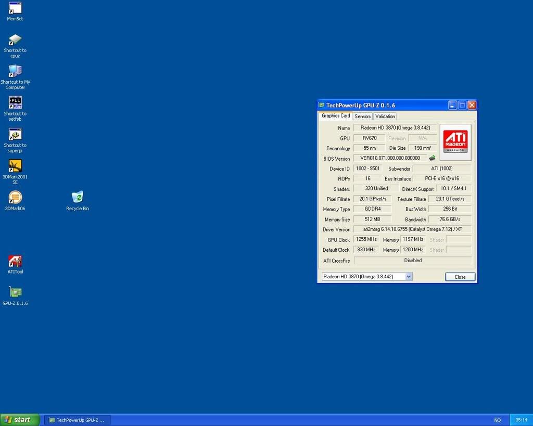Click the Technology field showing 55 nm
533x426 pixels.
[369, 148]
